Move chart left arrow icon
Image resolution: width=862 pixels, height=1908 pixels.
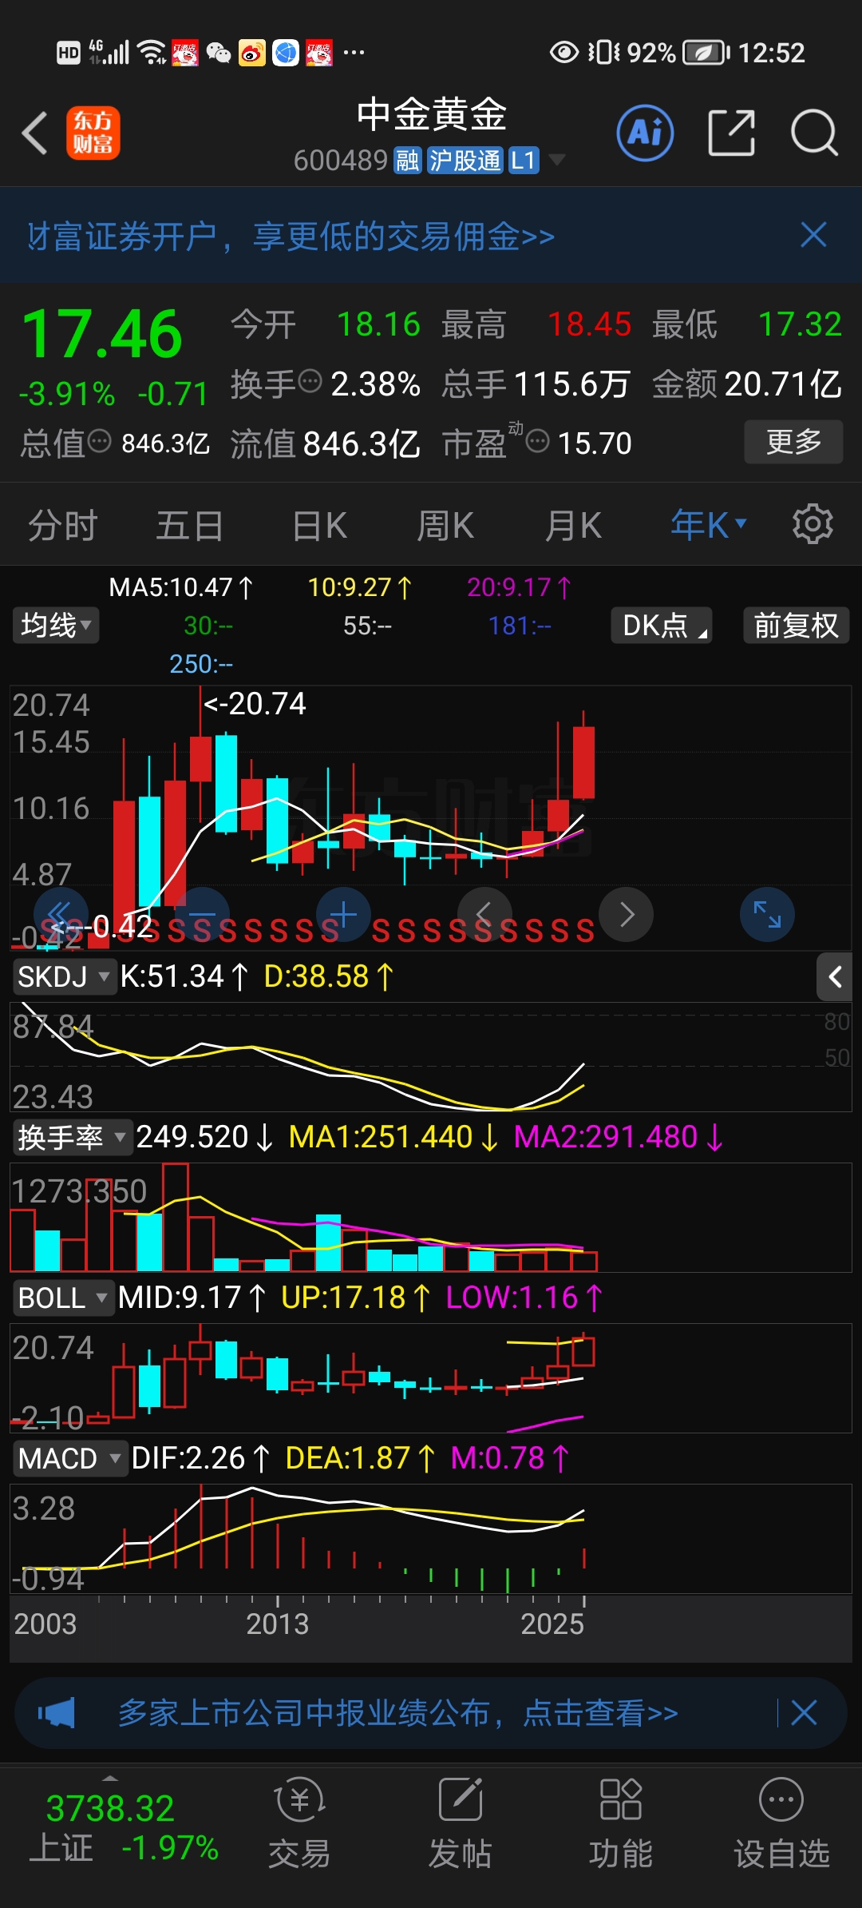(484, 914)
